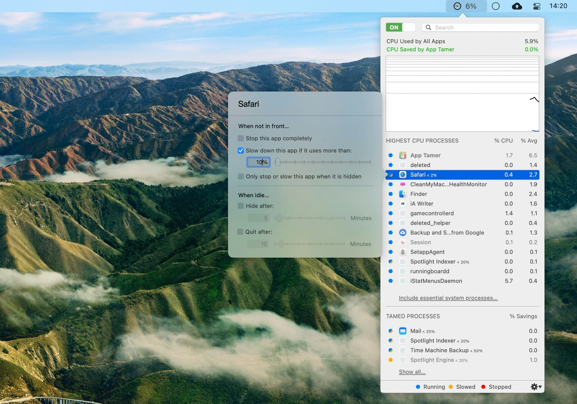This screenshot has height=404, width=577.
Task: Open the App Tamer menu bar icon showing 6%
Action: click(x=465, y=6)
